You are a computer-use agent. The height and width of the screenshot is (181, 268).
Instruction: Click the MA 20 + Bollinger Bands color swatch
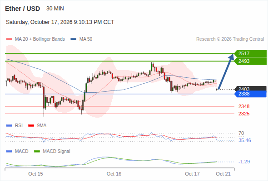(x=9, y=39)
